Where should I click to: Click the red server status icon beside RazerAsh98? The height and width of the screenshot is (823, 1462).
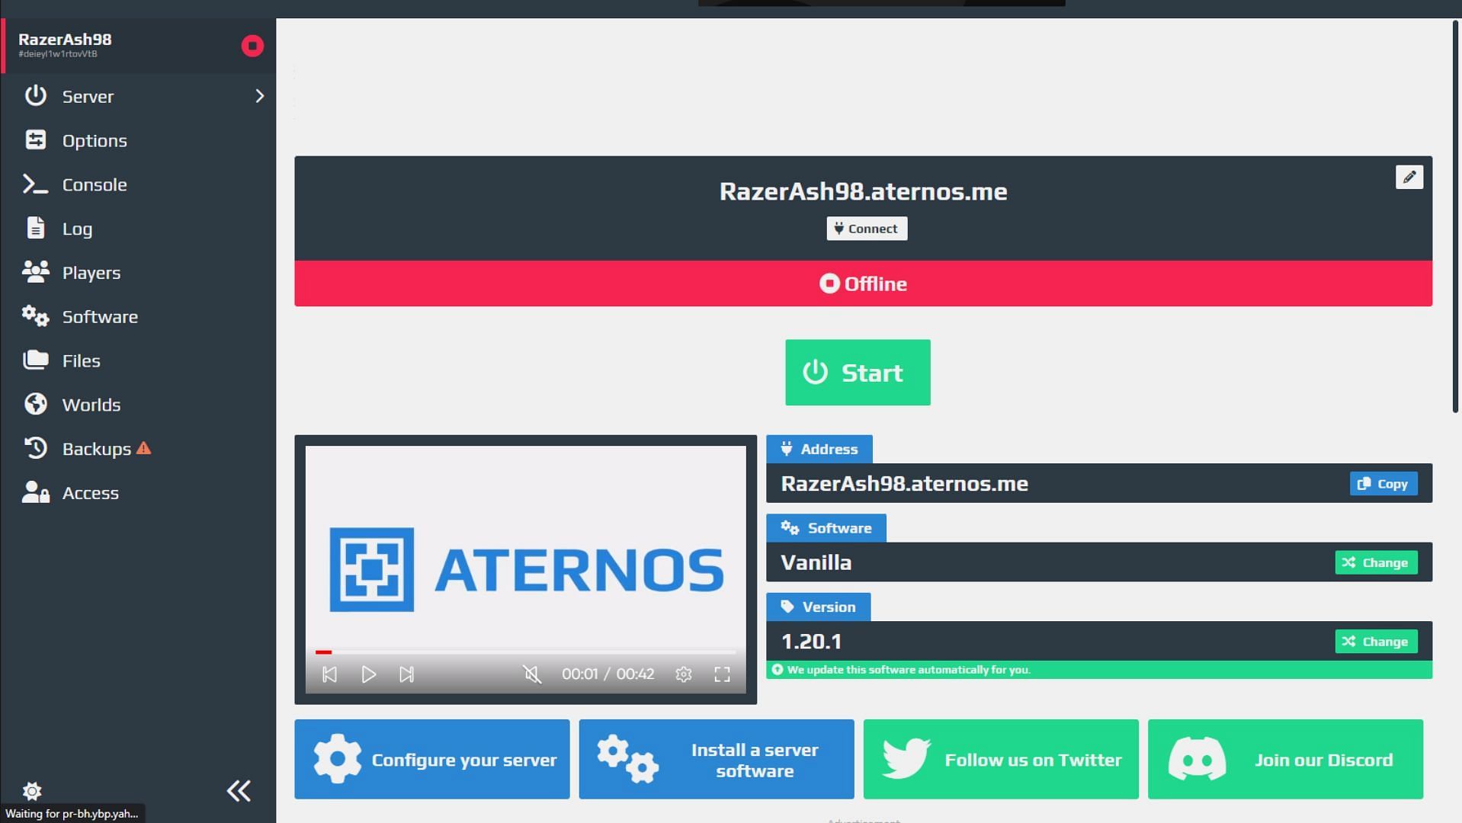pyautogui.click(x=252, y=46)
